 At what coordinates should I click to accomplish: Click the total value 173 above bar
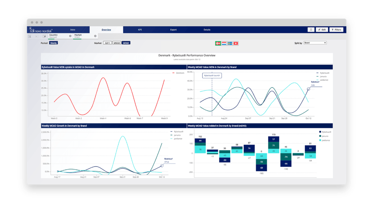coord(274,135)
